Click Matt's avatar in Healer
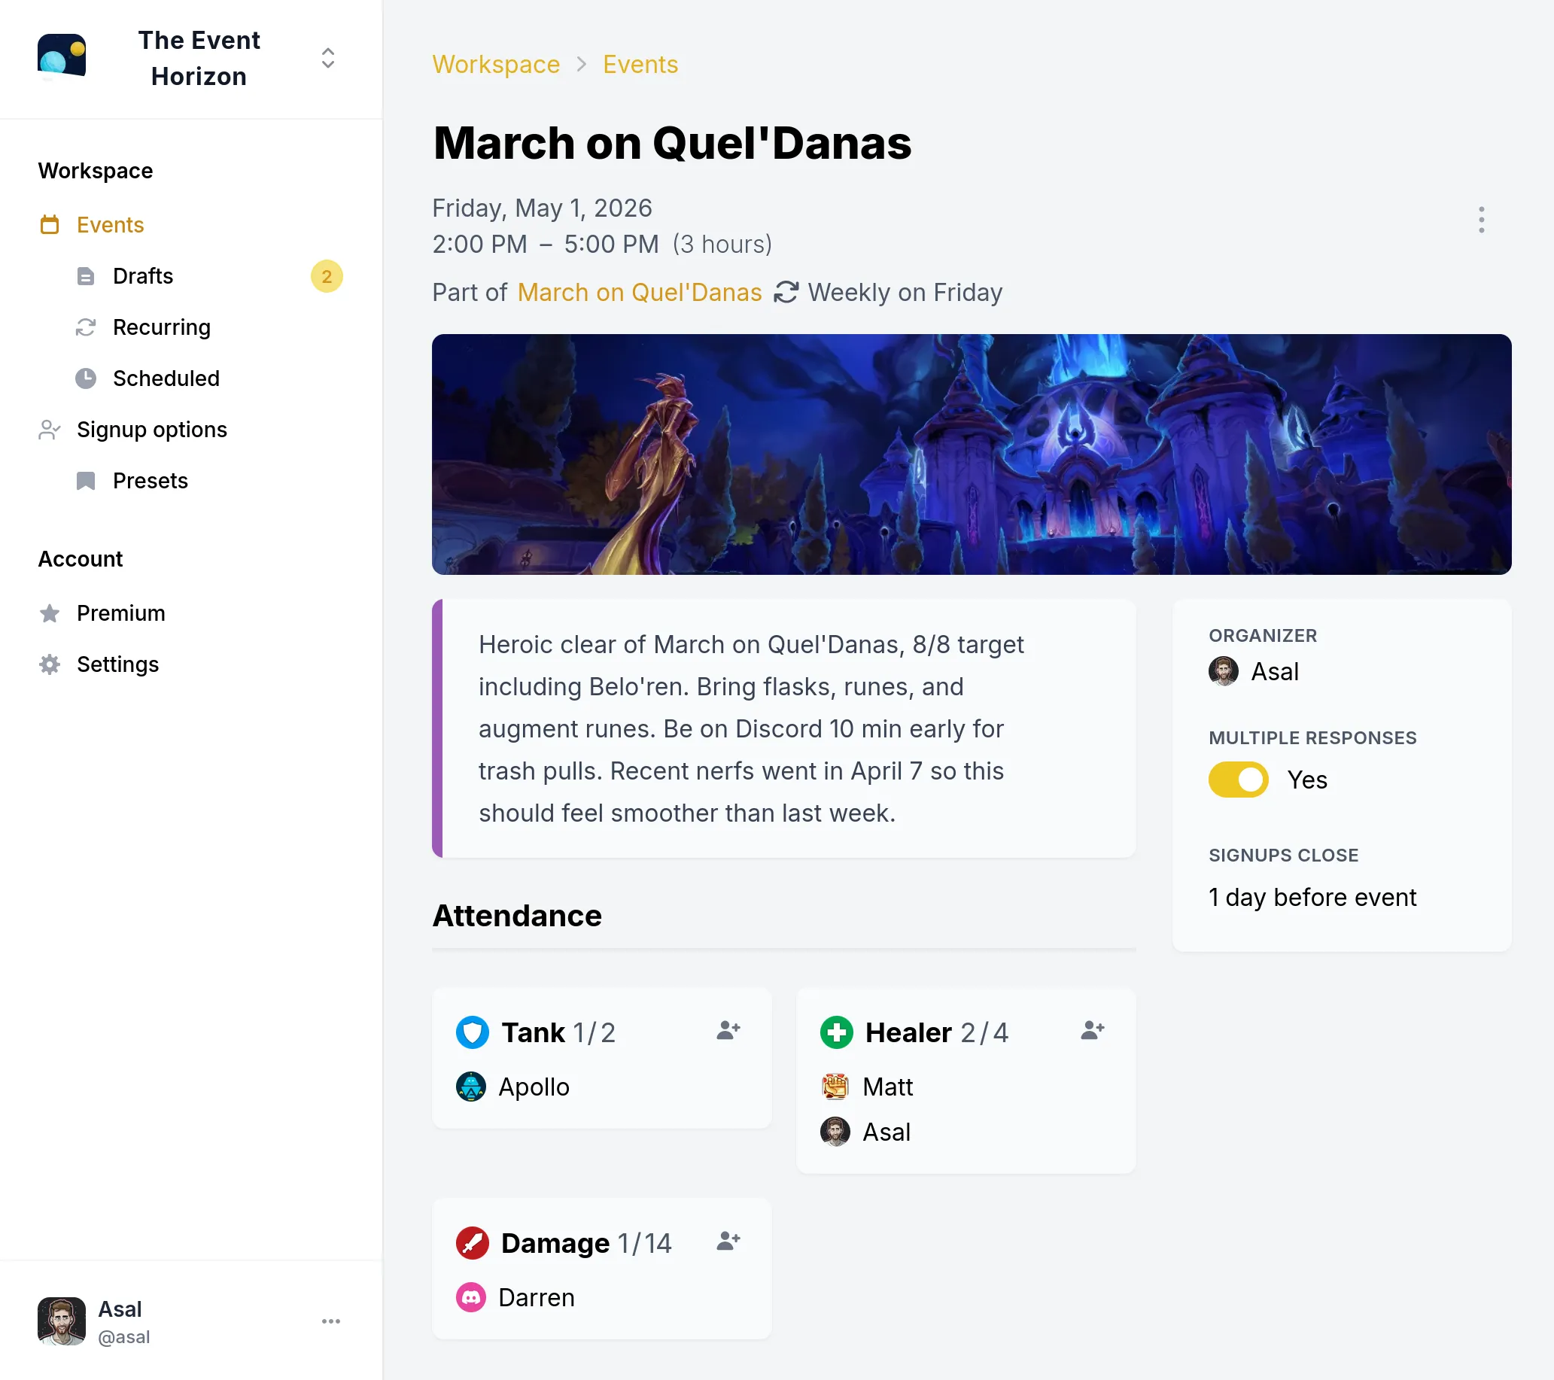This screenshot has height=1380, width=1554. pos(835,1087)
